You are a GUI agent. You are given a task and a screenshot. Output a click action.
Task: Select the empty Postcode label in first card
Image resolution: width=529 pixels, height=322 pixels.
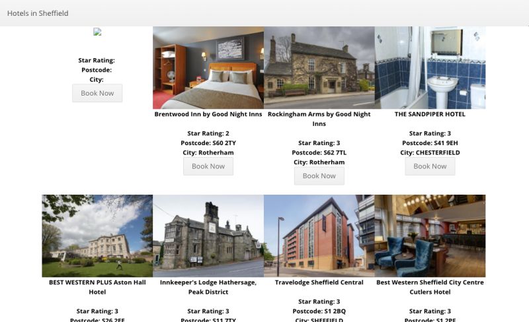point(97,70)
